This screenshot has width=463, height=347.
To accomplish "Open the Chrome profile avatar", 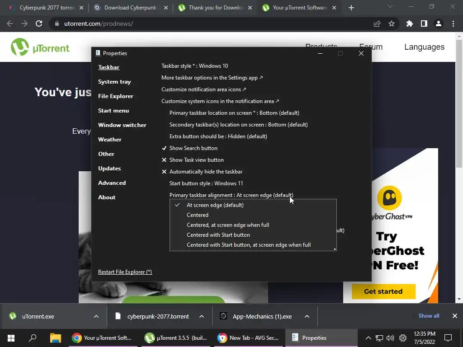I will click(439, 23).
